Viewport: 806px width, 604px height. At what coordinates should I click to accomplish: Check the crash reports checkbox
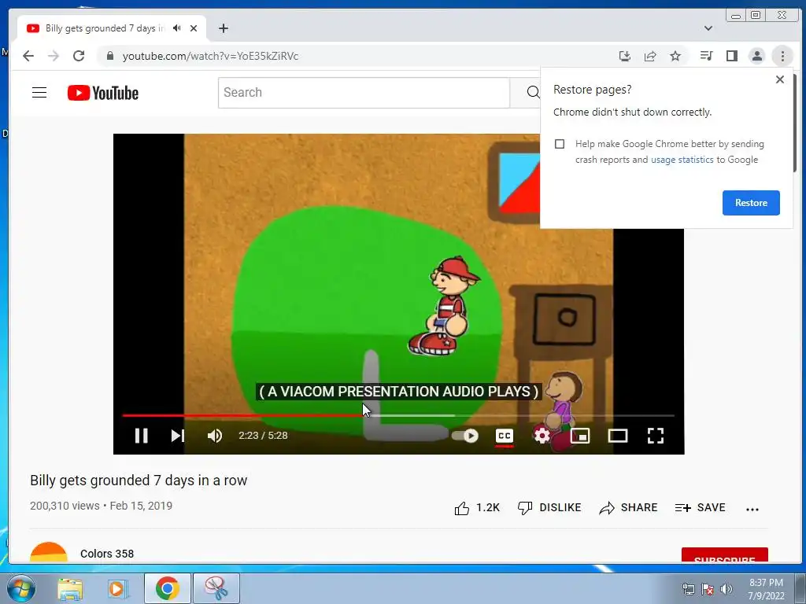(x=560, y=144)
